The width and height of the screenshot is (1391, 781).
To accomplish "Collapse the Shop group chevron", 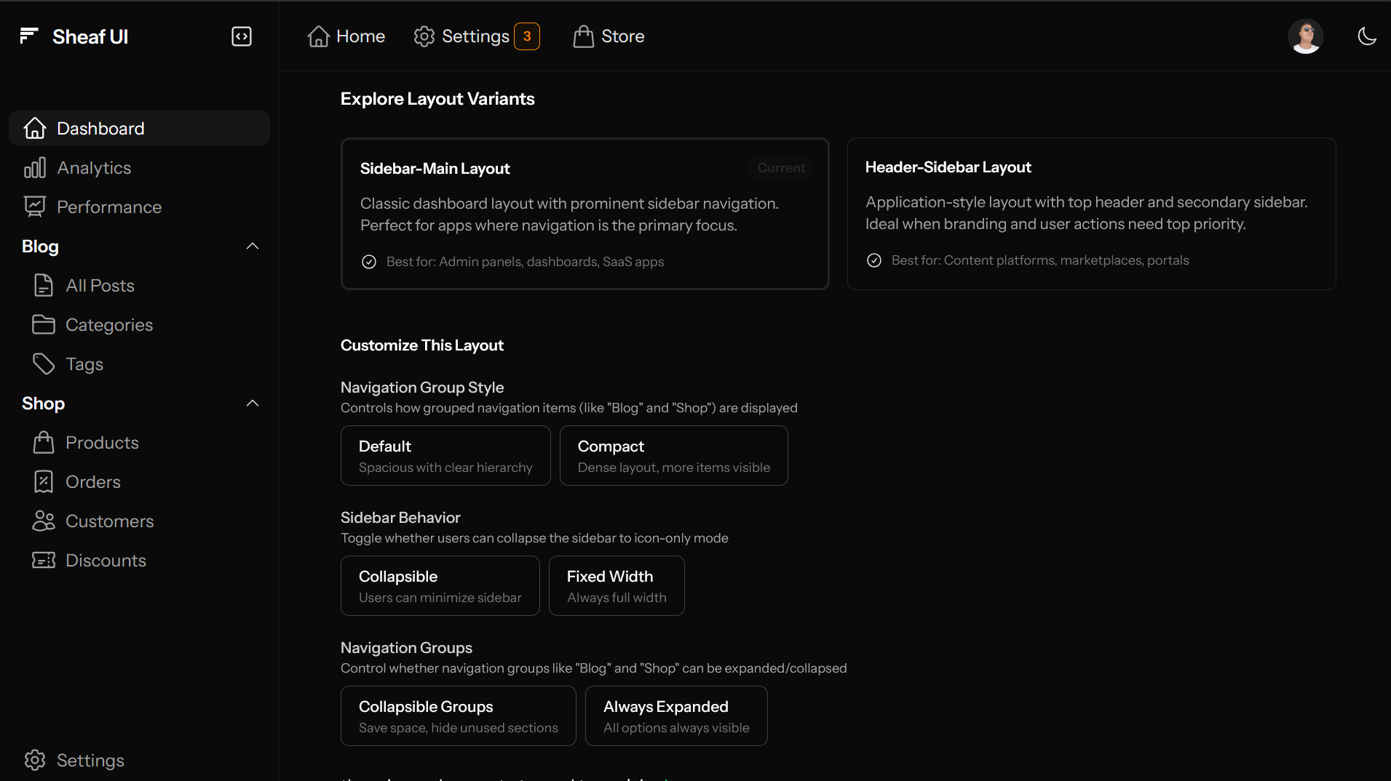I will (253, 404).
